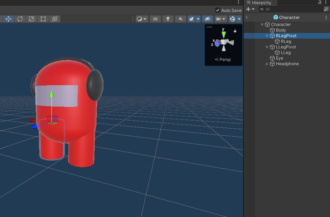The height and width of the screenshot is (217, 330).
Task: Toggle 2D view mode
Action: click(x=155, y=19)
